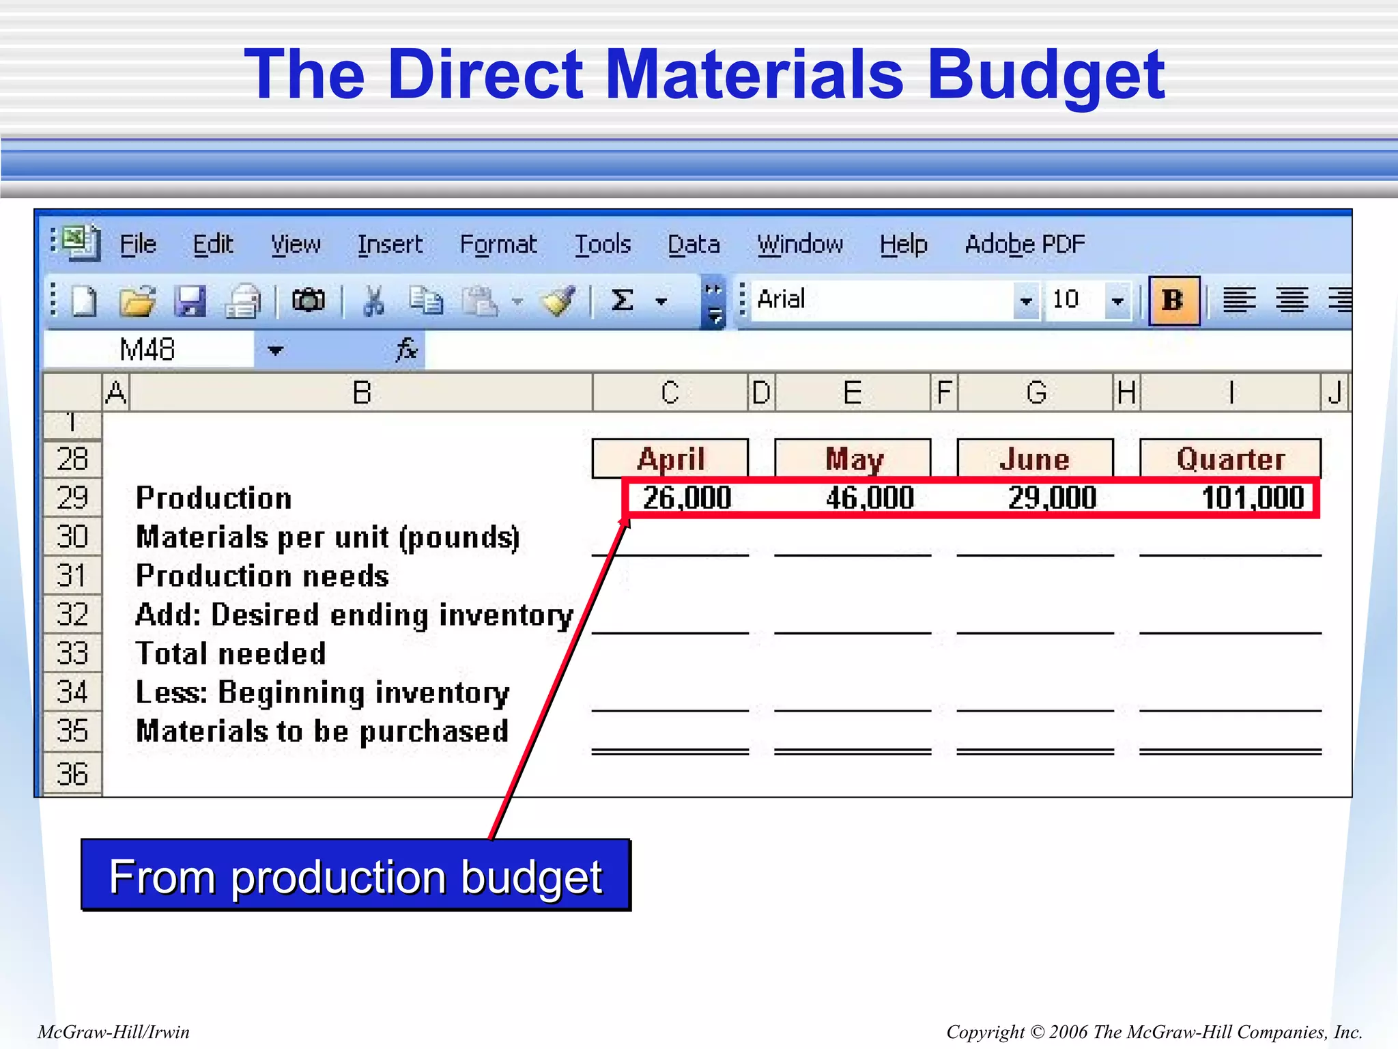The height and width of the screenshot is (1049, 1398).
Task: Select May production value 46,000
Action: 870,498
